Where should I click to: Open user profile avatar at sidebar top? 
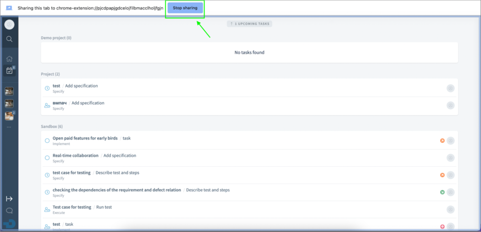[x=10, y=25]
